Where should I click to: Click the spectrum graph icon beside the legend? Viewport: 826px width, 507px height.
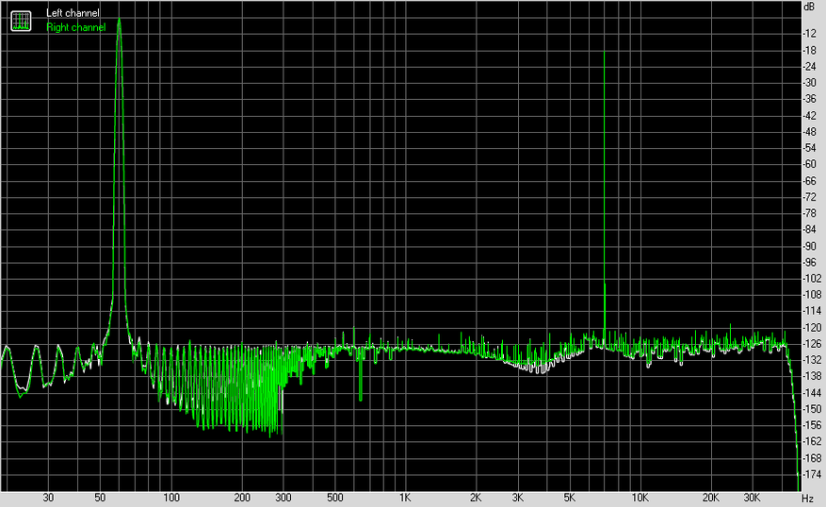21,21
